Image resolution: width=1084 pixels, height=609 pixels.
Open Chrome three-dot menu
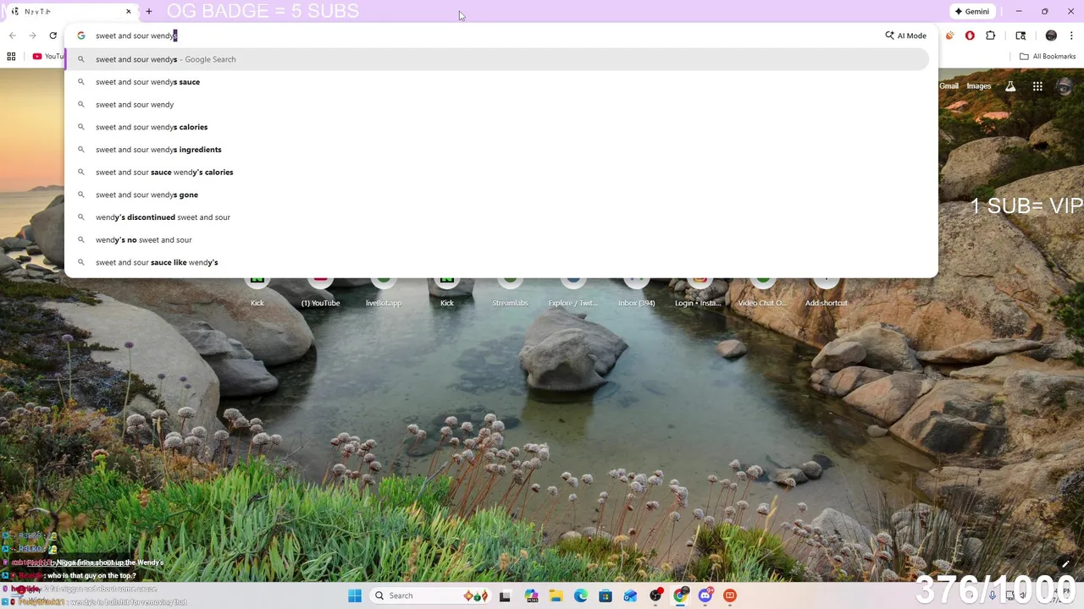tap(1071, 36)
